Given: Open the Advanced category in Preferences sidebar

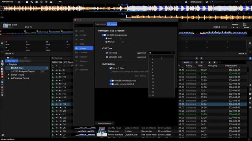Looking at the screenshot, I should [x=84, y=61].
